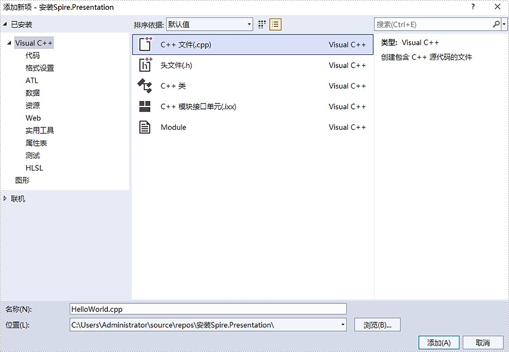The width and height of the screenshot is (509, 352).
Task: Close the 添加新项 dialog
Action: 497,7
